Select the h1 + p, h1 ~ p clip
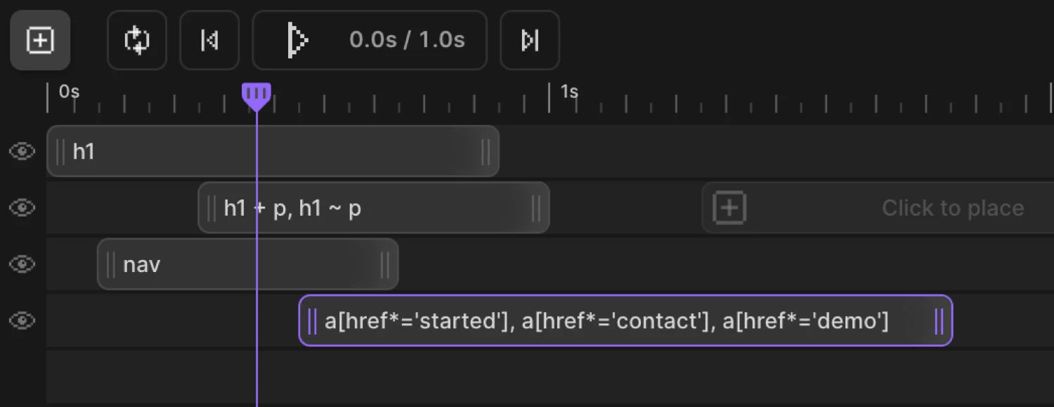The image size is (1054, 407). click(x=372, y=207)
